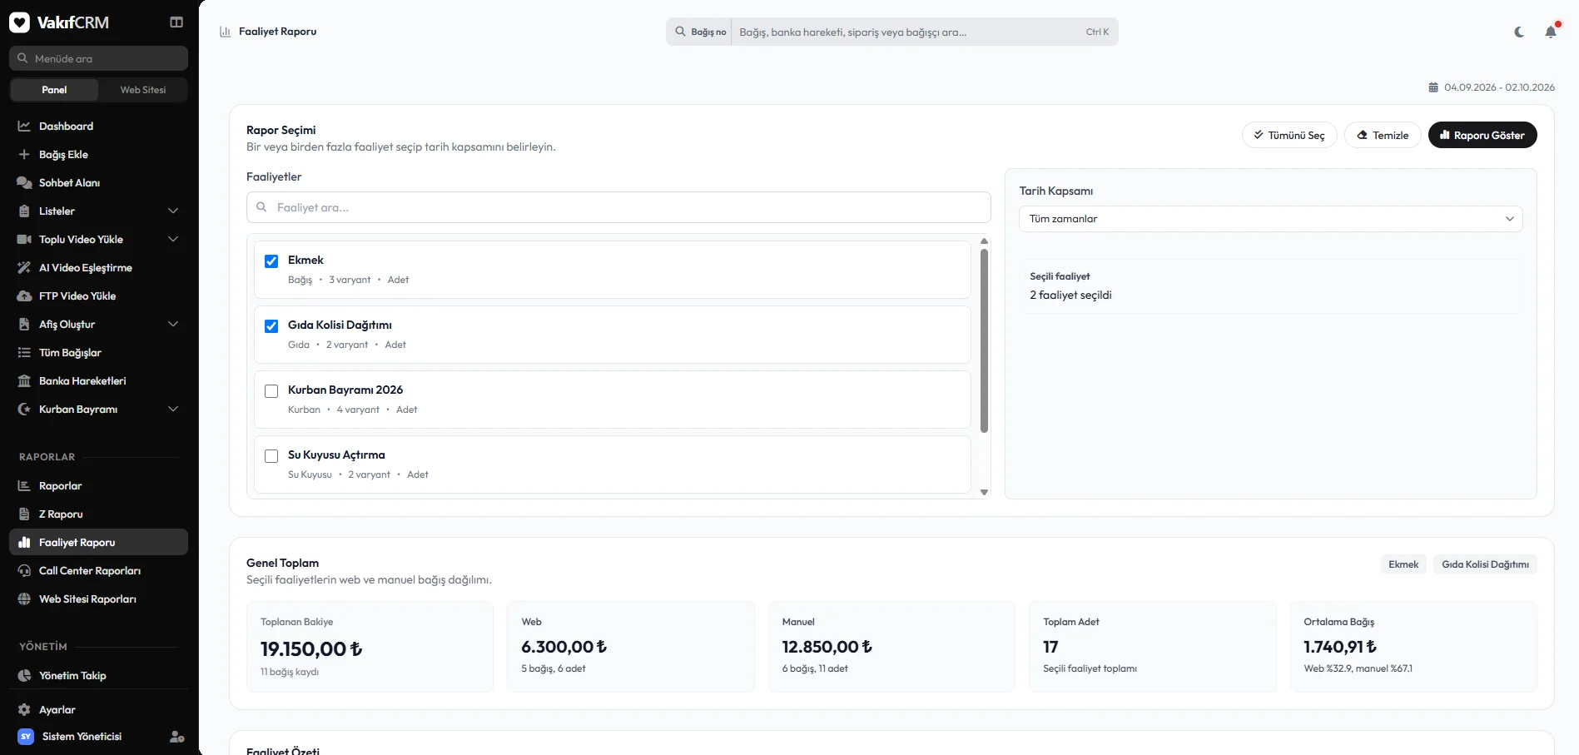Click Tüm Bağışlar list icon

(x=24, y=353)
